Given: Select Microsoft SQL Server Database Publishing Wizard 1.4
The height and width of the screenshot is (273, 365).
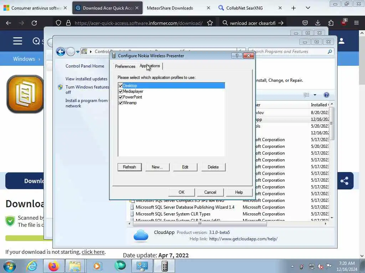Looking at the screenshot, I should click(185, 207).
